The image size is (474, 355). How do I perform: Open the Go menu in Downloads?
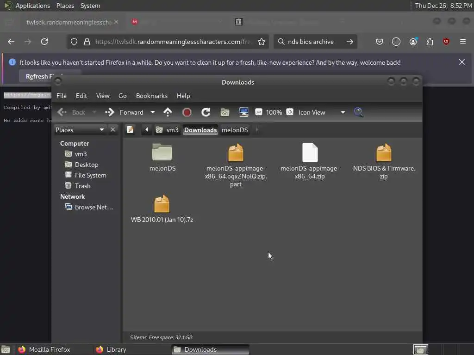pyautogui.click(x=122, y=96)
